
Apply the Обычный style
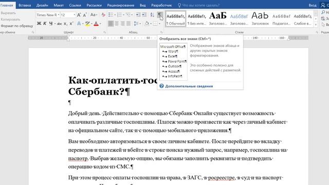tap(176, 19)
